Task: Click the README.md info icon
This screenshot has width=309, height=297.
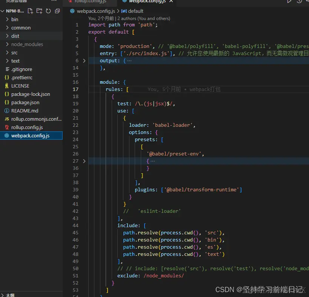Action: 7,111
